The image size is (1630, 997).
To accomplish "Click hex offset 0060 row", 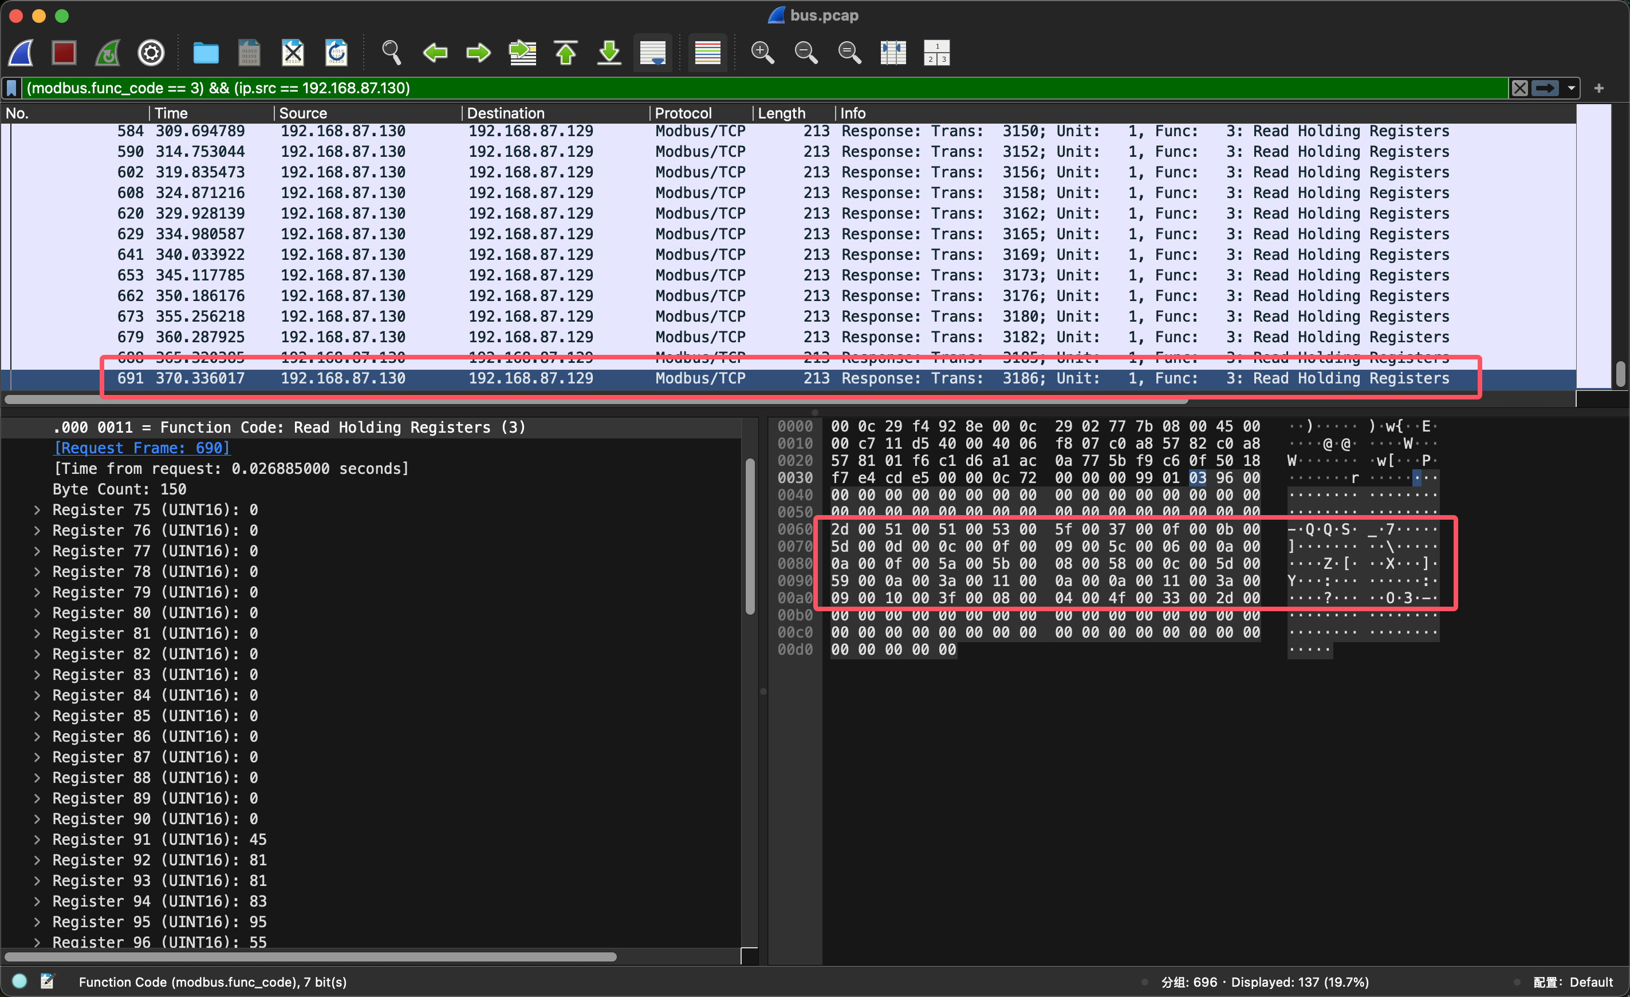I will click(x=794, y=529).
